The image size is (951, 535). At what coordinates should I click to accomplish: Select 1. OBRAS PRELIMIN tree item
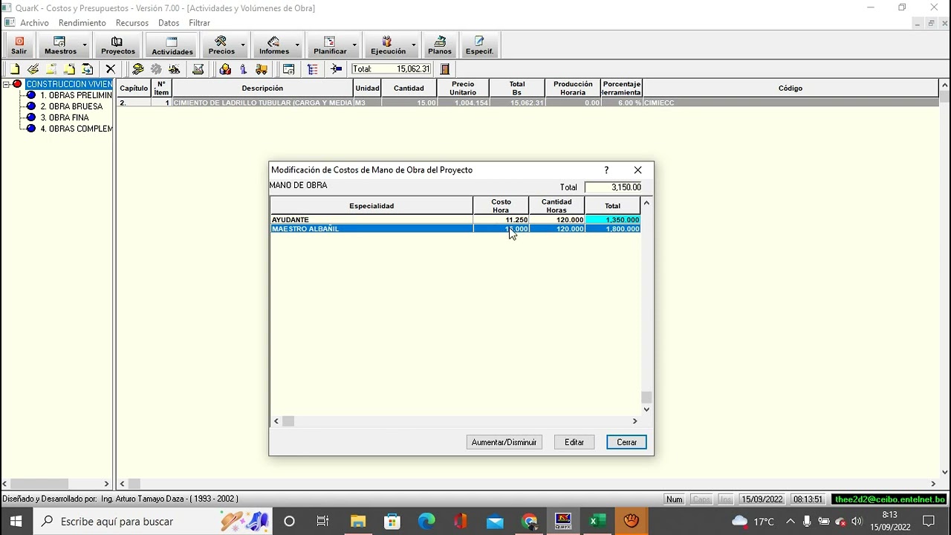(76, 95)
